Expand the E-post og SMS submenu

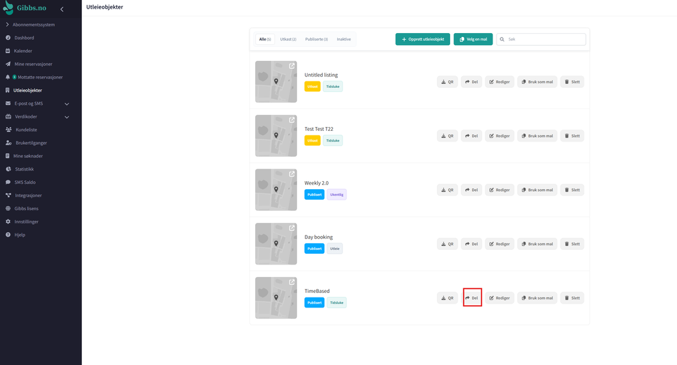pyautogui.click(x=67, y=104)
